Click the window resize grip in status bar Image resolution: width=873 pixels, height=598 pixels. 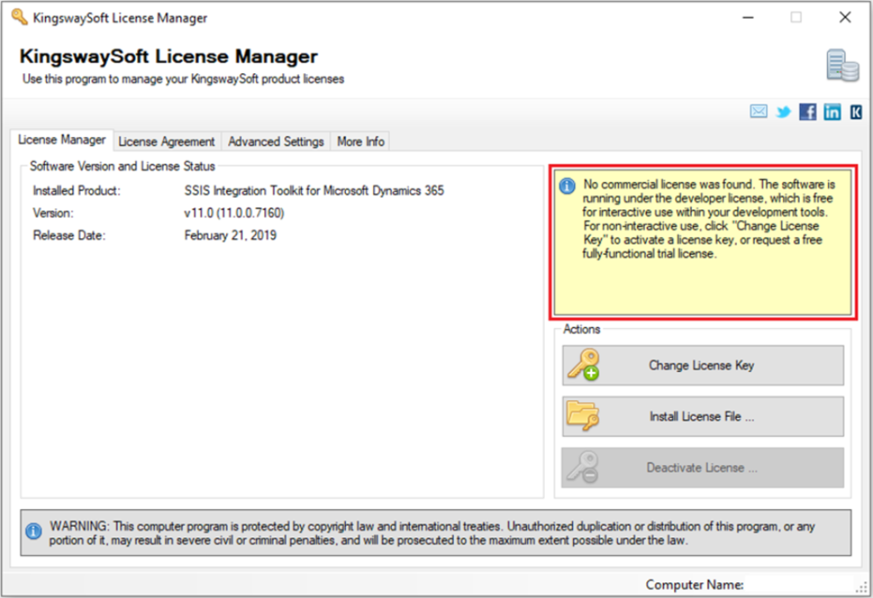862,587
